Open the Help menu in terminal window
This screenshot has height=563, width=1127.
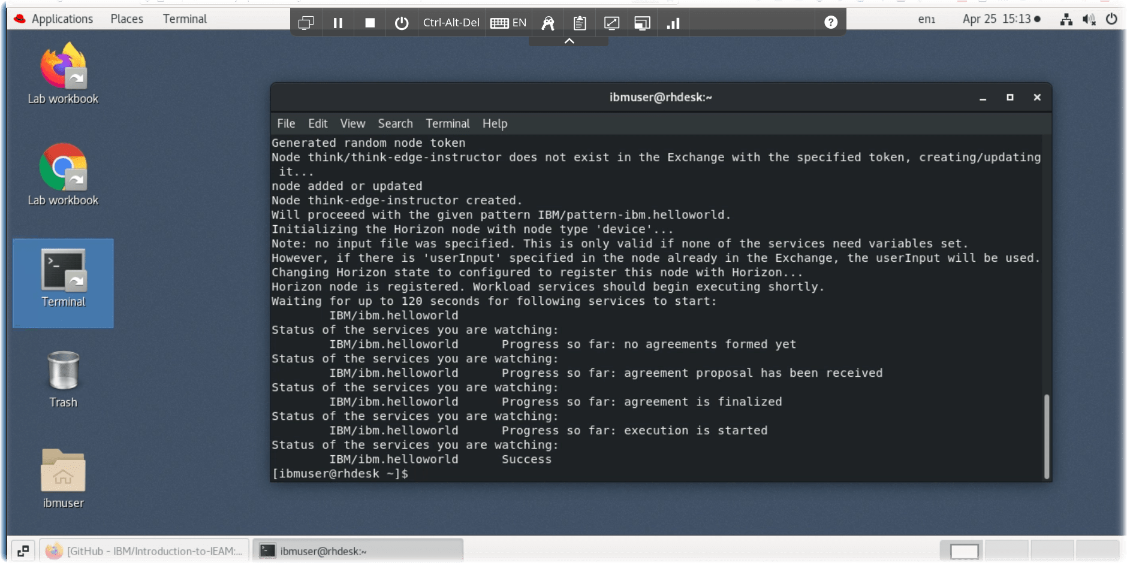[495, 123]
